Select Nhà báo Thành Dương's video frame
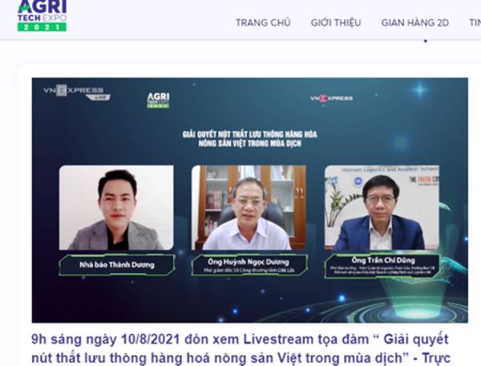Screen dimensions: 481x366 [116, 207]
